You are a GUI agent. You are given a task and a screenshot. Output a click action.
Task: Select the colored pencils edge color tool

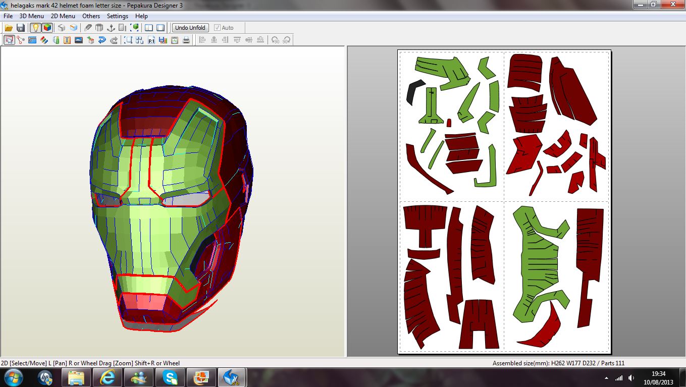point(44,40)
